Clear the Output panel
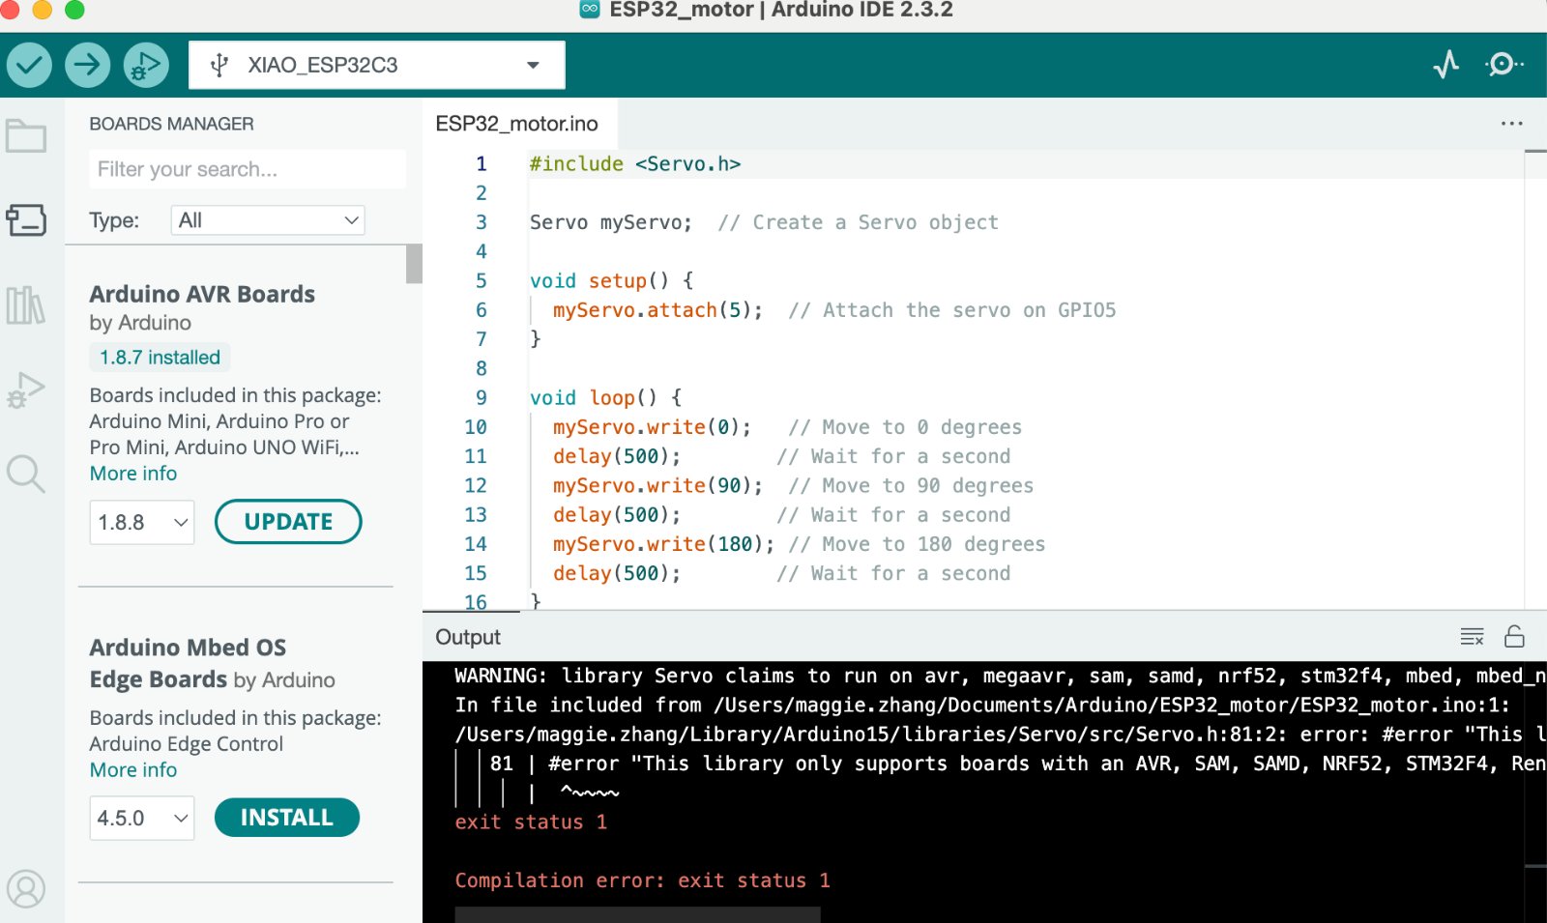1547x923 pixels. pyautogui.click(x=1472, y=636)
